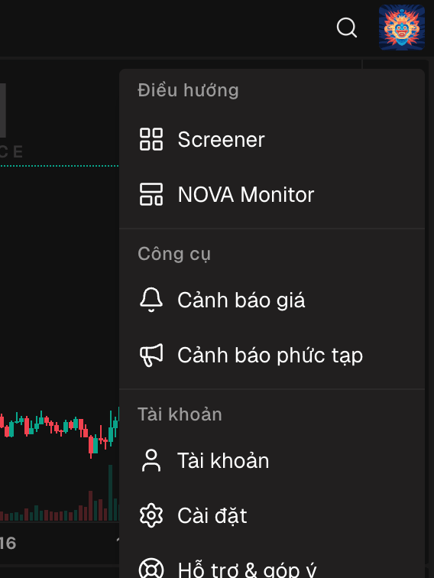The width and height of the screenshot is (434, 578).
Task: Click the gear icon for Cài đặt
Action: pyautogui.click(x=151, y=515)
